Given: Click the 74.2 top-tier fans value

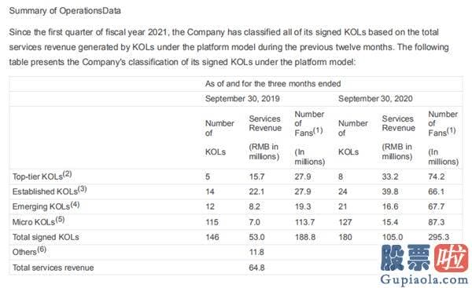Looking at the screenshot, I should coord(436,177).
